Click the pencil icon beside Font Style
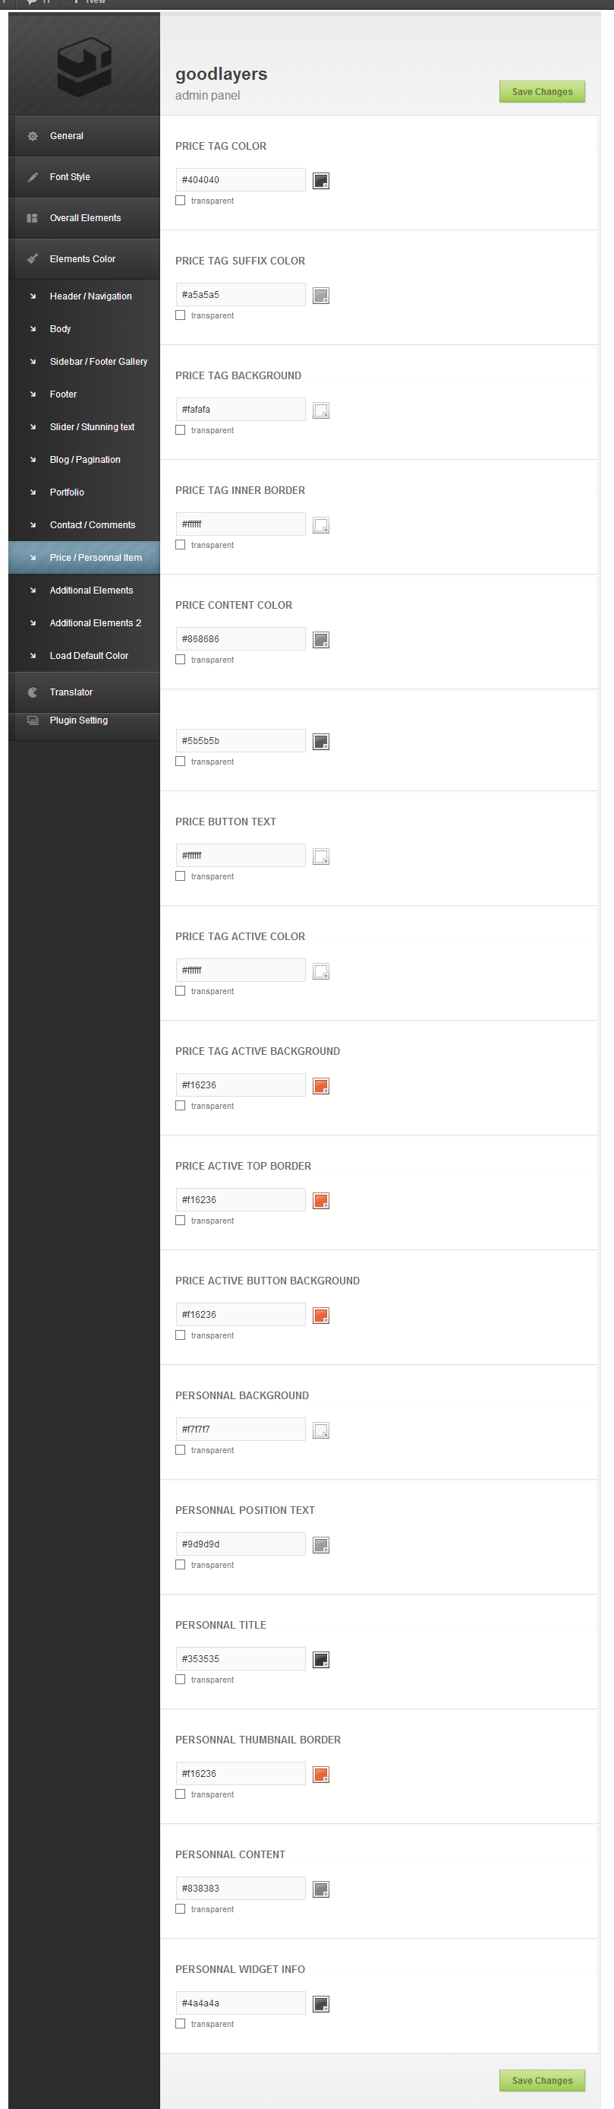 (x=33, y=177)
